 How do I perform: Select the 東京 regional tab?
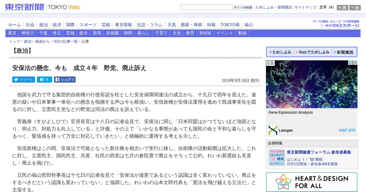(12, 33)
